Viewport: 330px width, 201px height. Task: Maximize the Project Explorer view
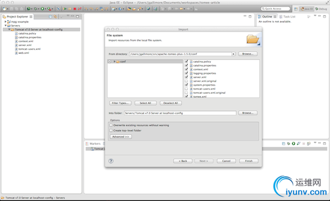(78, 16)
